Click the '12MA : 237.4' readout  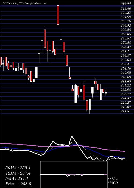[x=18, y=173]
